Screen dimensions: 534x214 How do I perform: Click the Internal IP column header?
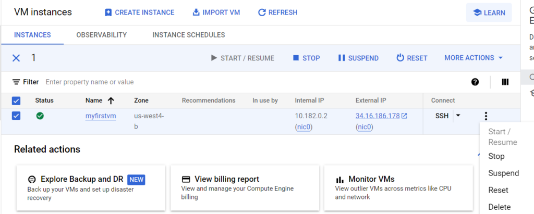pyautogui.click(x=309, y=100)
